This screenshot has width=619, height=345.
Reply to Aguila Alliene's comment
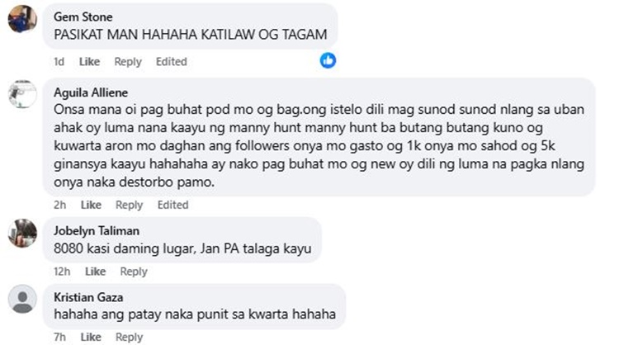(129, 205)
